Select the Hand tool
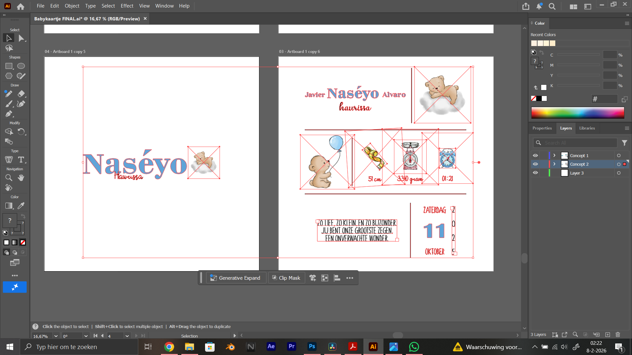This screenshot has width=632, height=355. [21, 178]
